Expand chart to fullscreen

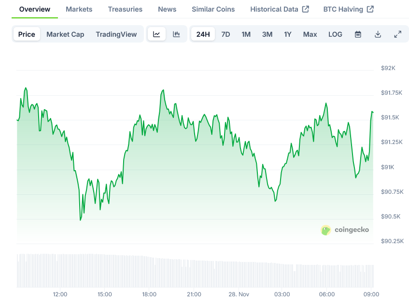tap(397, 34)
